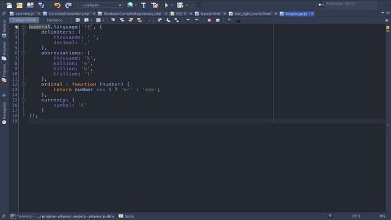Redo the last undone edit
Image resolution: width=391 pixels, height=220 pixels.
[x=68, y=5]
